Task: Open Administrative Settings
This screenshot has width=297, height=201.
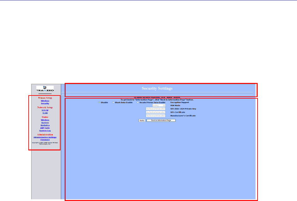Action: click(x=45, y=137)
